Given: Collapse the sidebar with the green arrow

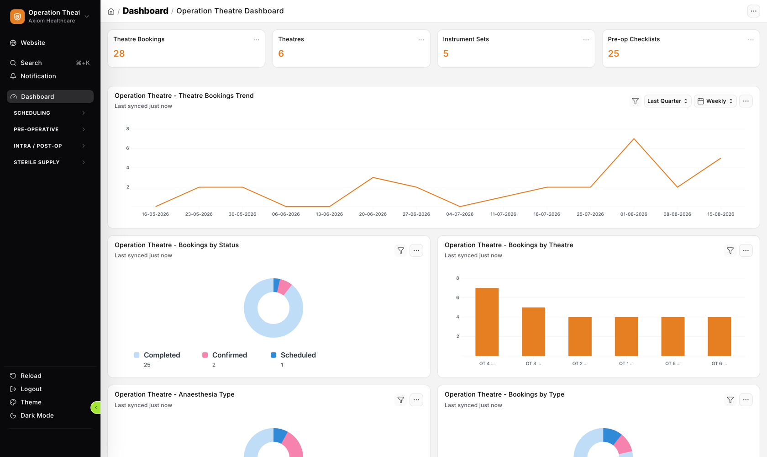Looking at the screenshot, I should pos(96,407).
